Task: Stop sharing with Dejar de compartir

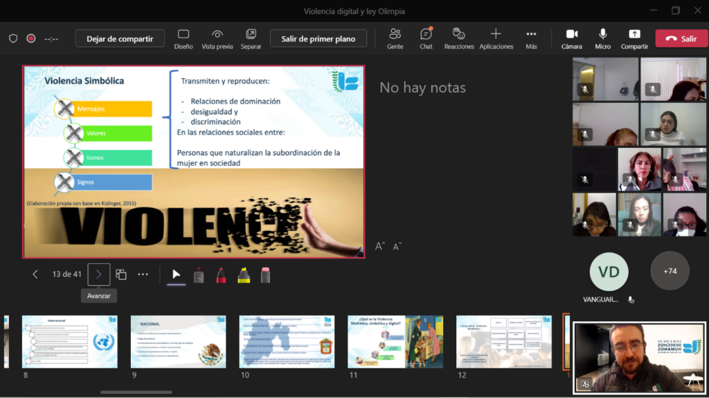Action: [x=120, y=39]
